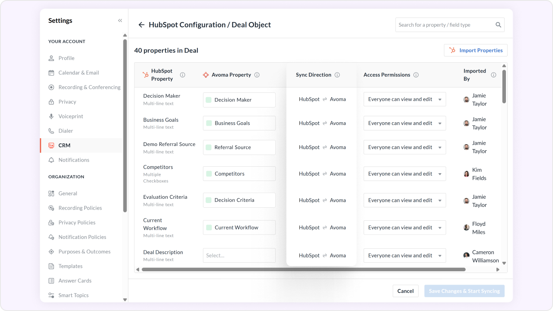
Task: Click the Voiceprint microphone icon
Action: point(51,116)
